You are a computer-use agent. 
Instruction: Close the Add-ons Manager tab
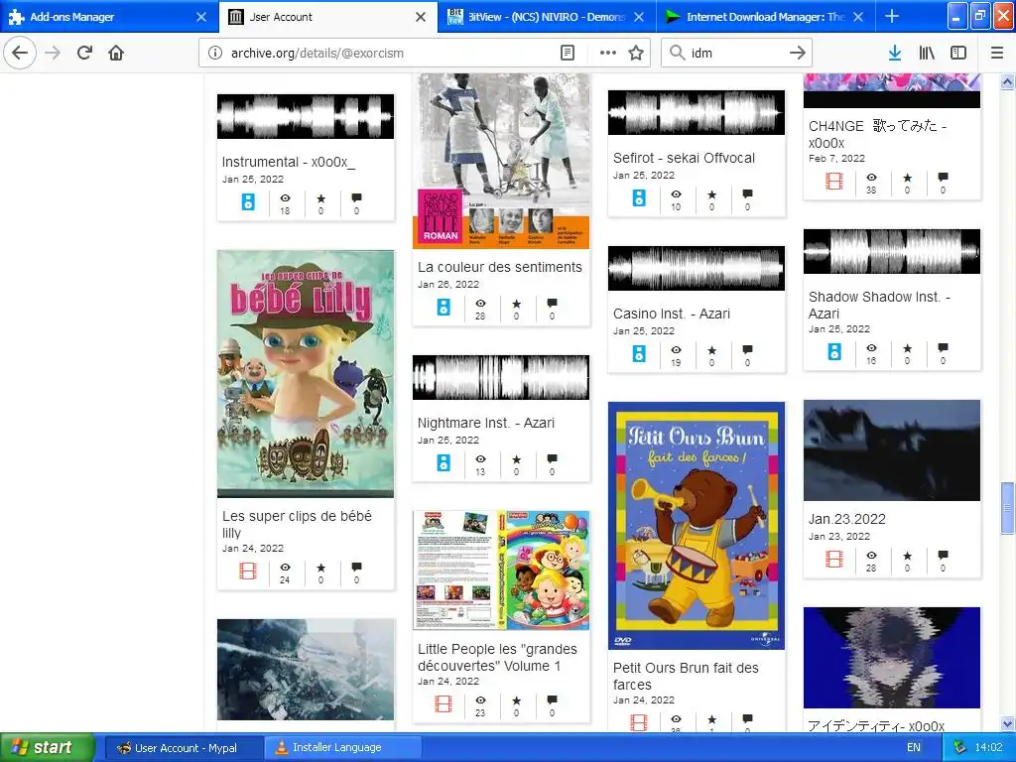coord(201,17)
